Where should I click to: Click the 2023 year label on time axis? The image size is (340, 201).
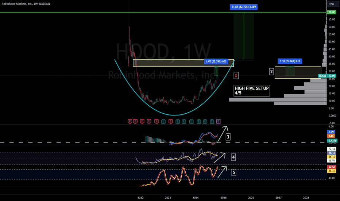(168, 198)
